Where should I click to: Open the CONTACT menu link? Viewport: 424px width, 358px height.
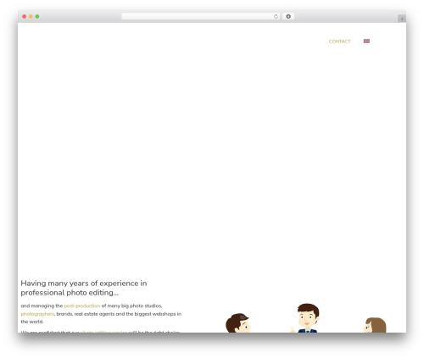coord(339,41)
